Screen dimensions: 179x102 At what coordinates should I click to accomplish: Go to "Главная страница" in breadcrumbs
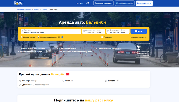pyautogui.click(x=25, y=9)
